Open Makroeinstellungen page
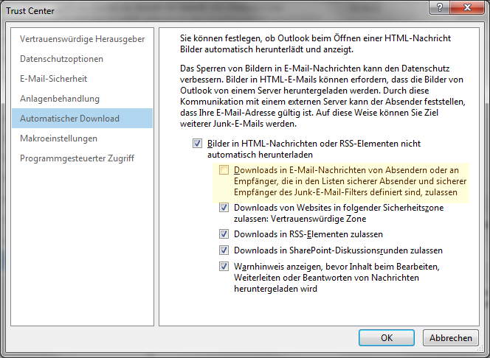 (x=82, y=138)
